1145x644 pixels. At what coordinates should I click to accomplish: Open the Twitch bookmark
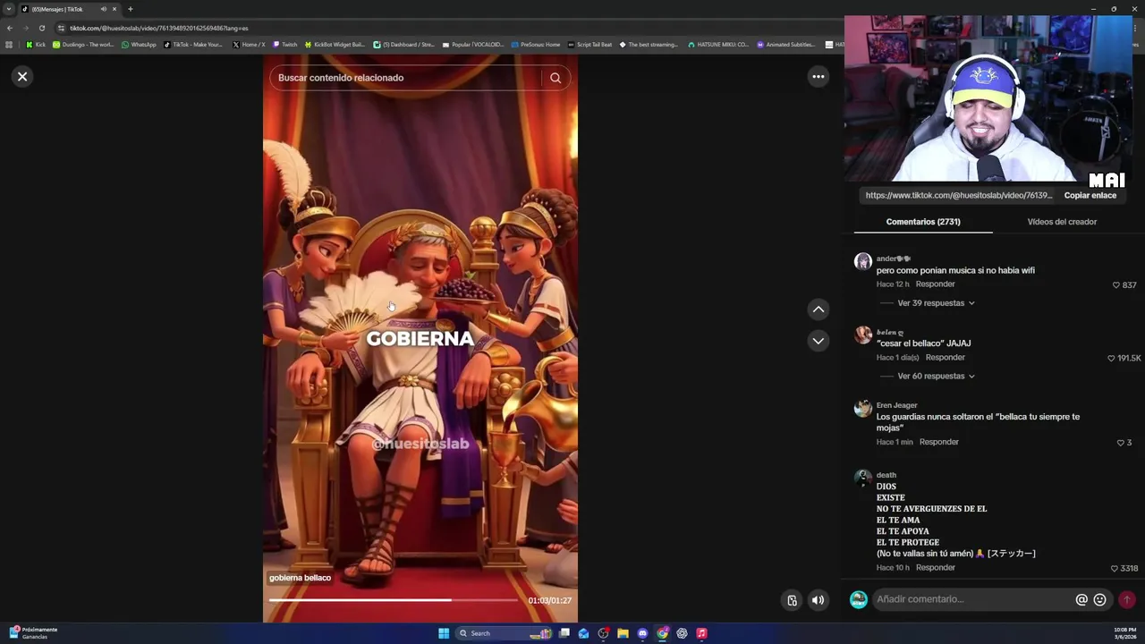coord(285,45)
